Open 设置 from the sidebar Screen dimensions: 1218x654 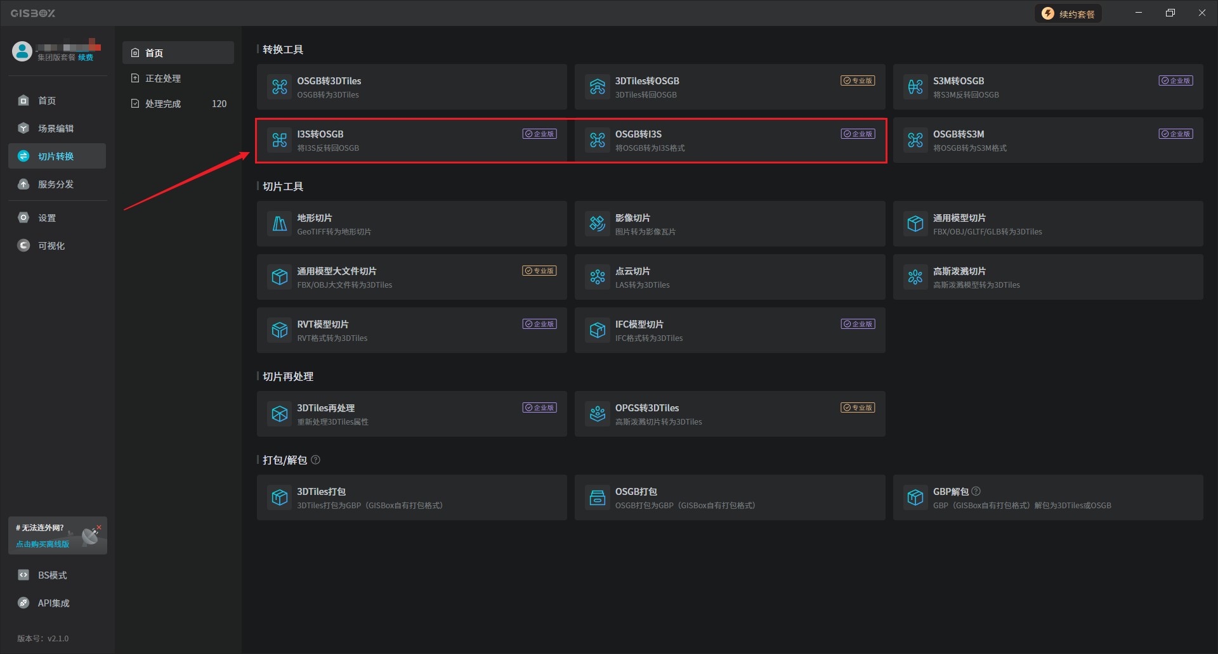47,218
